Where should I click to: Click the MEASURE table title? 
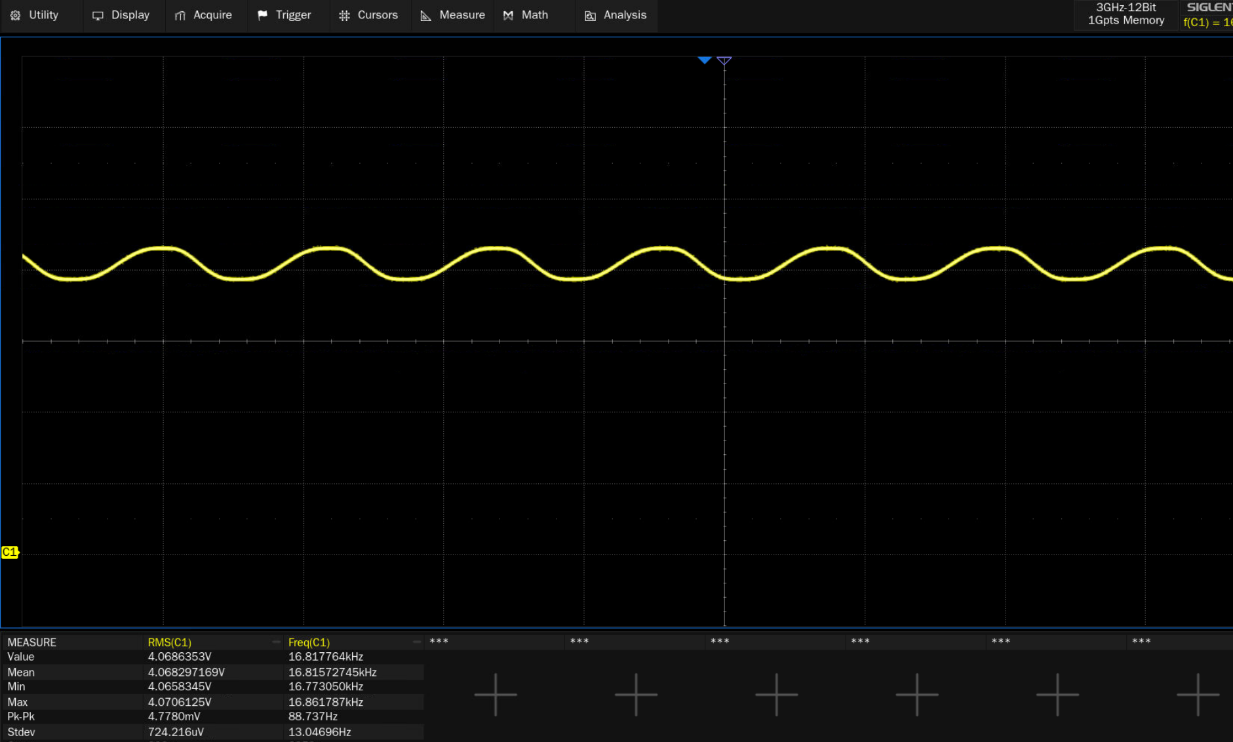(32, 642)
